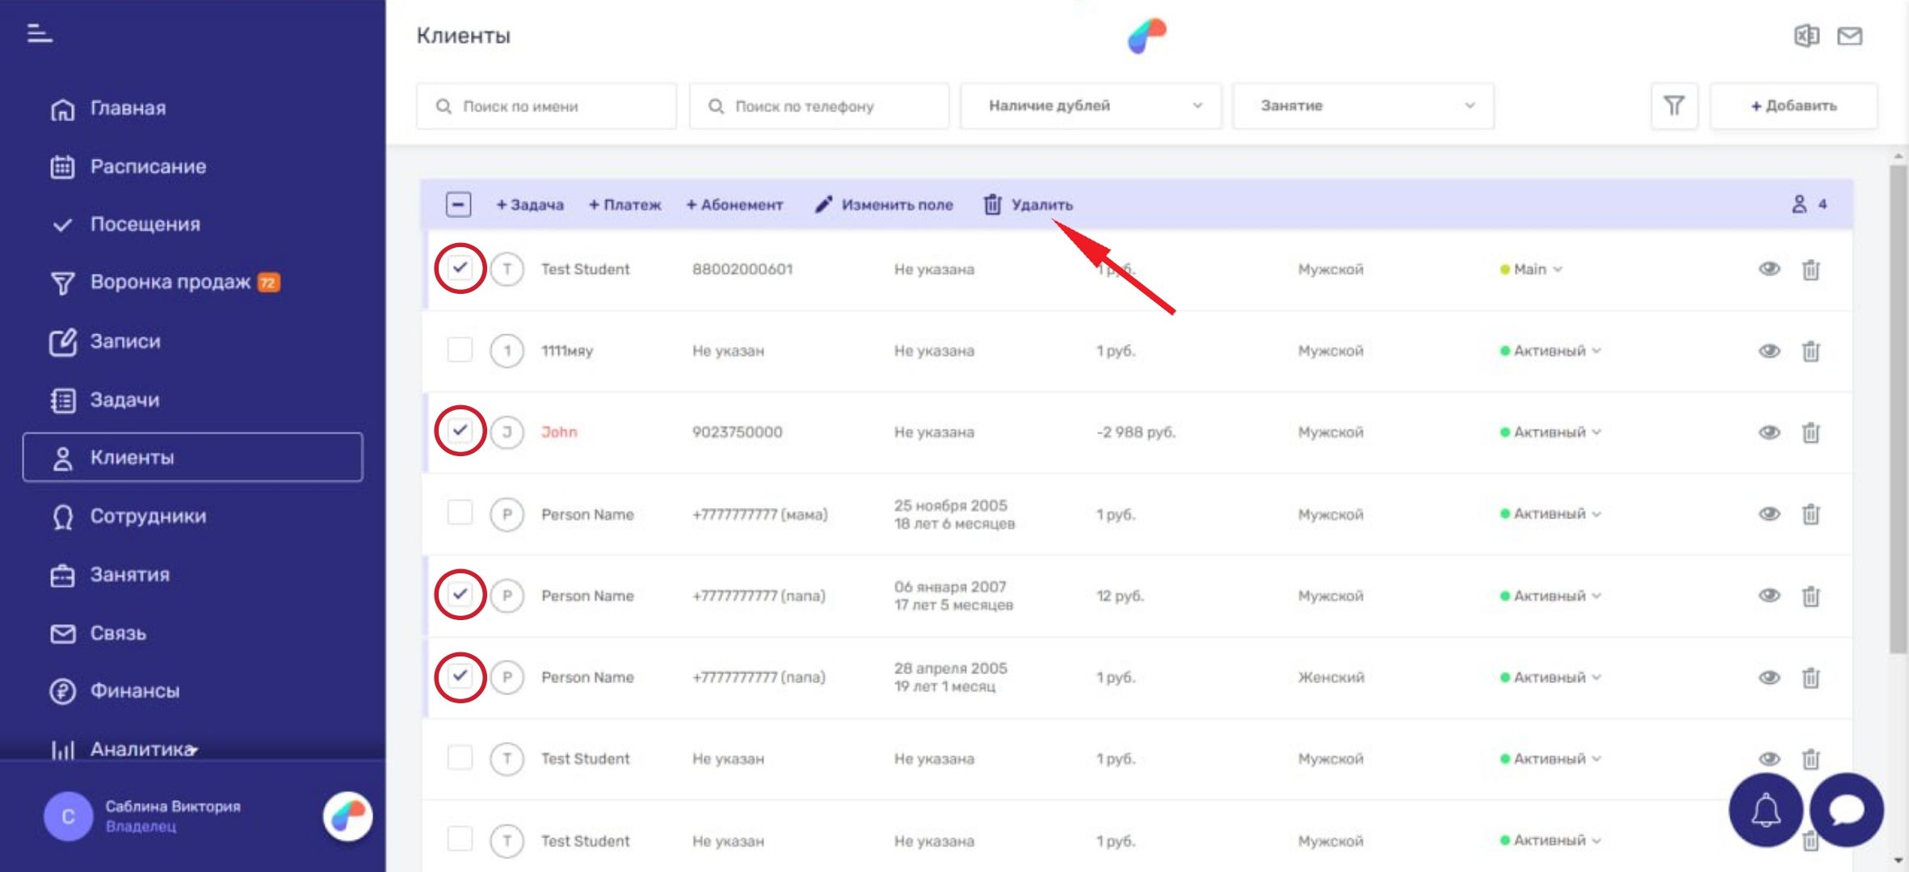View 1111мяу client via eye icon
1909x872 pixels.
[x=1768, y=351]
